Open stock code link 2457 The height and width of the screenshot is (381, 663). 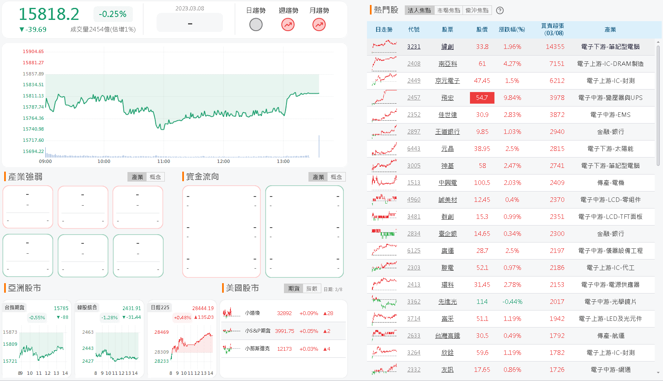414,98
